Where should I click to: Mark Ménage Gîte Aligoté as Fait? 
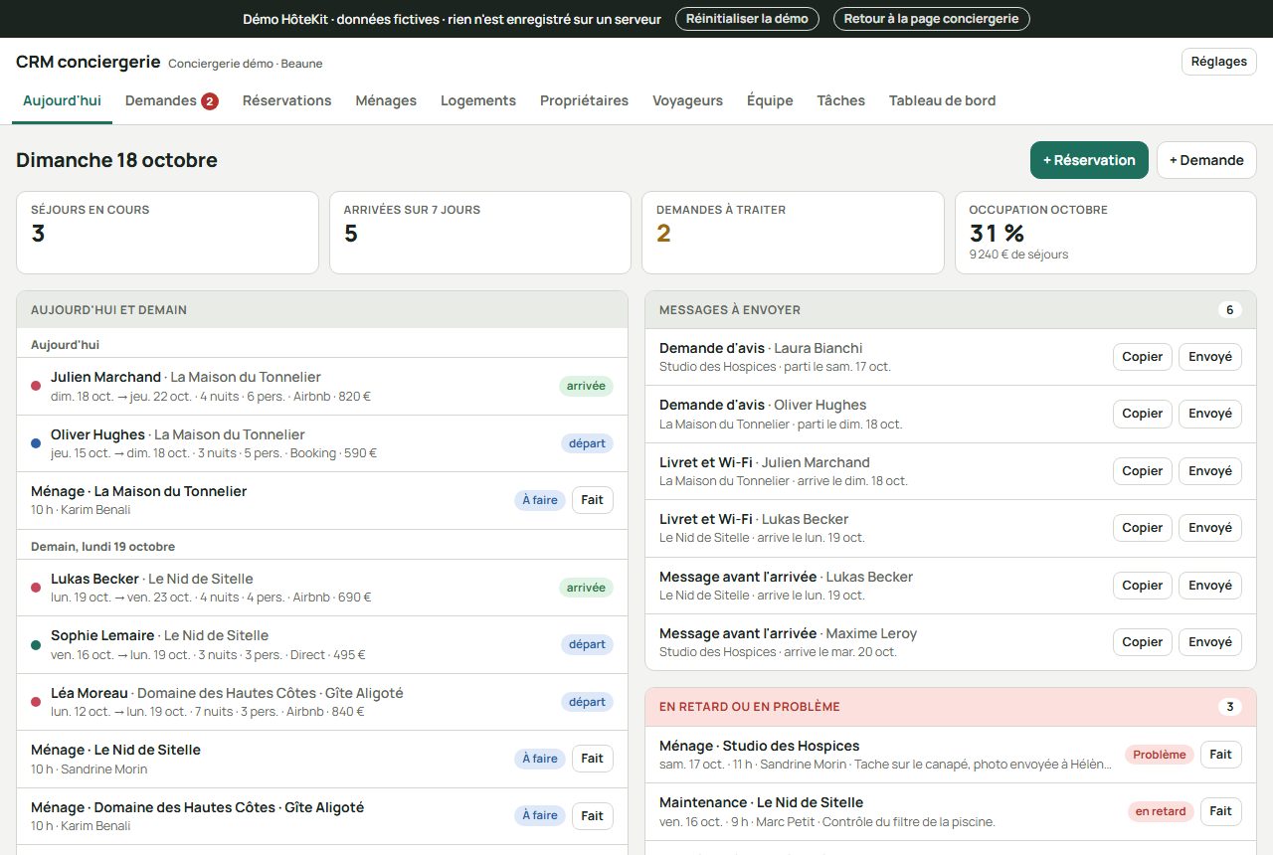click(592, 816)
